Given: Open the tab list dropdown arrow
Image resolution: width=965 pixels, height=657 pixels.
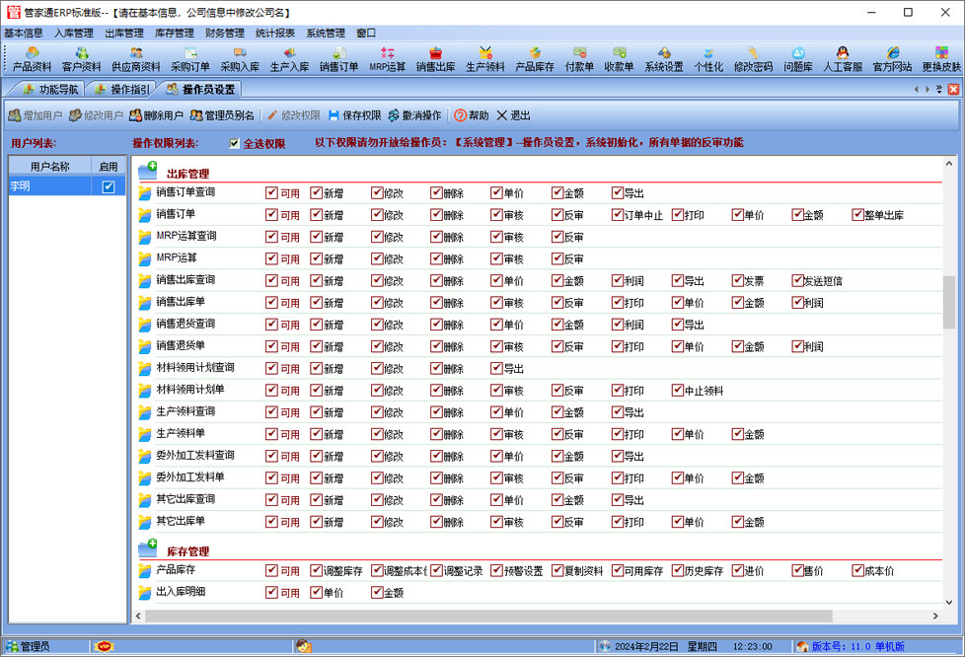Looking at the screenshot, I should coord(939,90).
